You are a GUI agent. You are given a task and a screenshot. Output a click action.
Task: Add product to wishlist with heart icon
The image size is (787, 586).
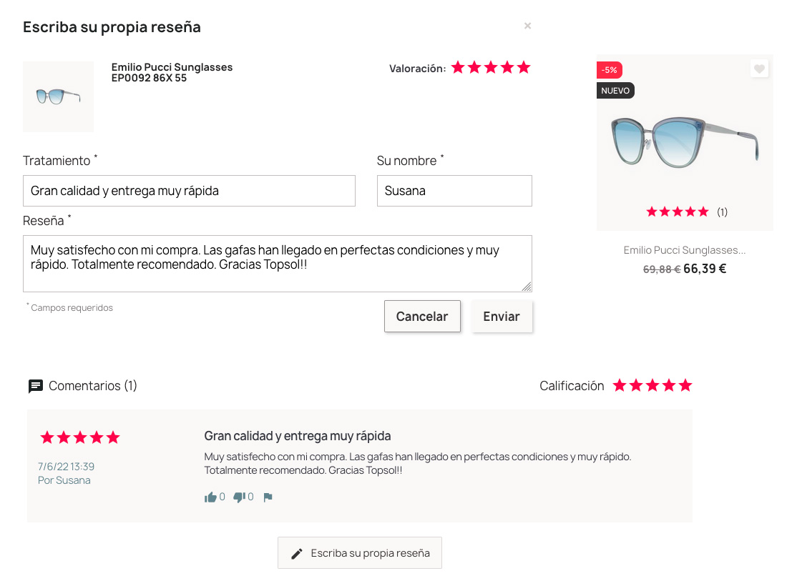pos(759,69)
